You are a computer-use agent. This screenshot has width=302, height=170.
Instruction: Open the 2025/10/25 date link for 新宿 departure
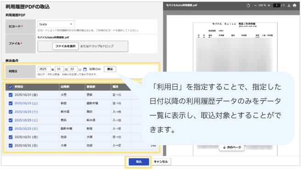pos(26,103)
